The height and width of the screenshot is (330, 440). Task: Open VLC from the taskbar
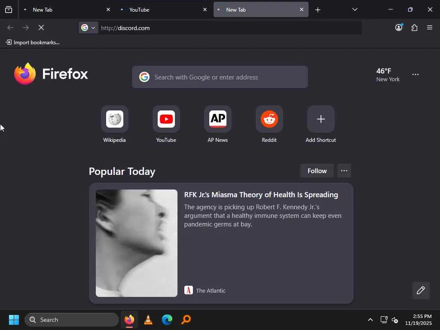(148, 320)
